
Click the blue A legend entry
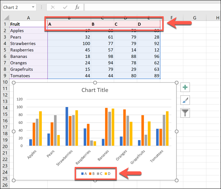point(84,173)
